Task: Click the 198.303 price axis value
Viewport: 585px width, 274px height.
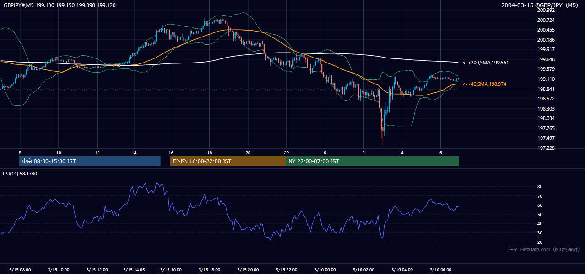Action: (x=546, y=109)
